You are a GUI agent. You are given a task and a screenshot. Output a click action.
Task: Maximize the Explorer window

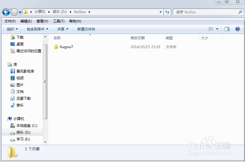pos(227,2)
